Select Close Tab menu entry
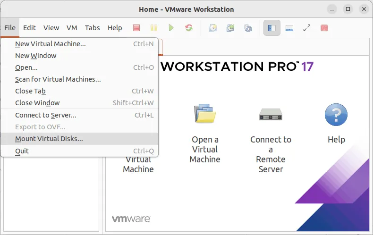 point(79,91)
